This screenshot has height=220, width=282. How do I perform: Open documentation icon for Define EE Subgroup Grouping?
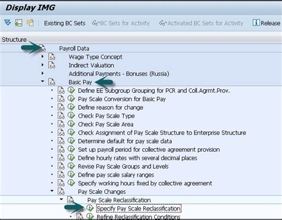click(x=61, y=91)
